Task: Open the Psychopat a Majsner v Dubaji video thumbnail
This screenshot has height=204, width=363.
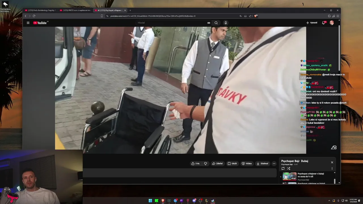Action: tap(290, 176)
